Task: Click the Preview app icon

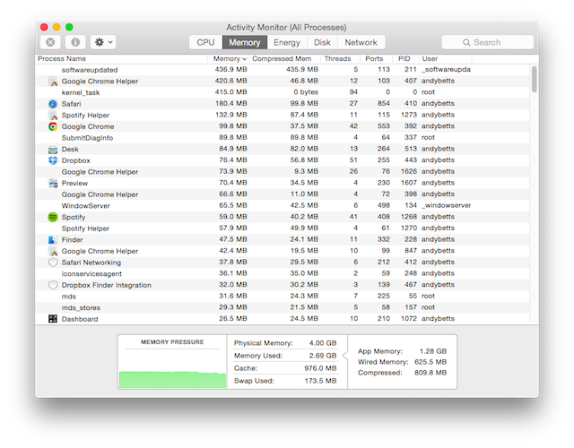Action: pyautogui.click(x=53, y=183)
